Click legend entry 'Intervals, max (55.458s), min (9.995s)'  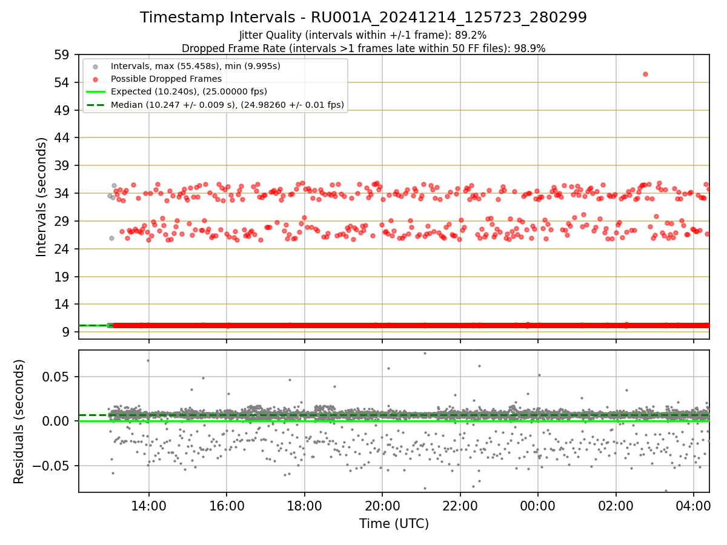(196, 65)
